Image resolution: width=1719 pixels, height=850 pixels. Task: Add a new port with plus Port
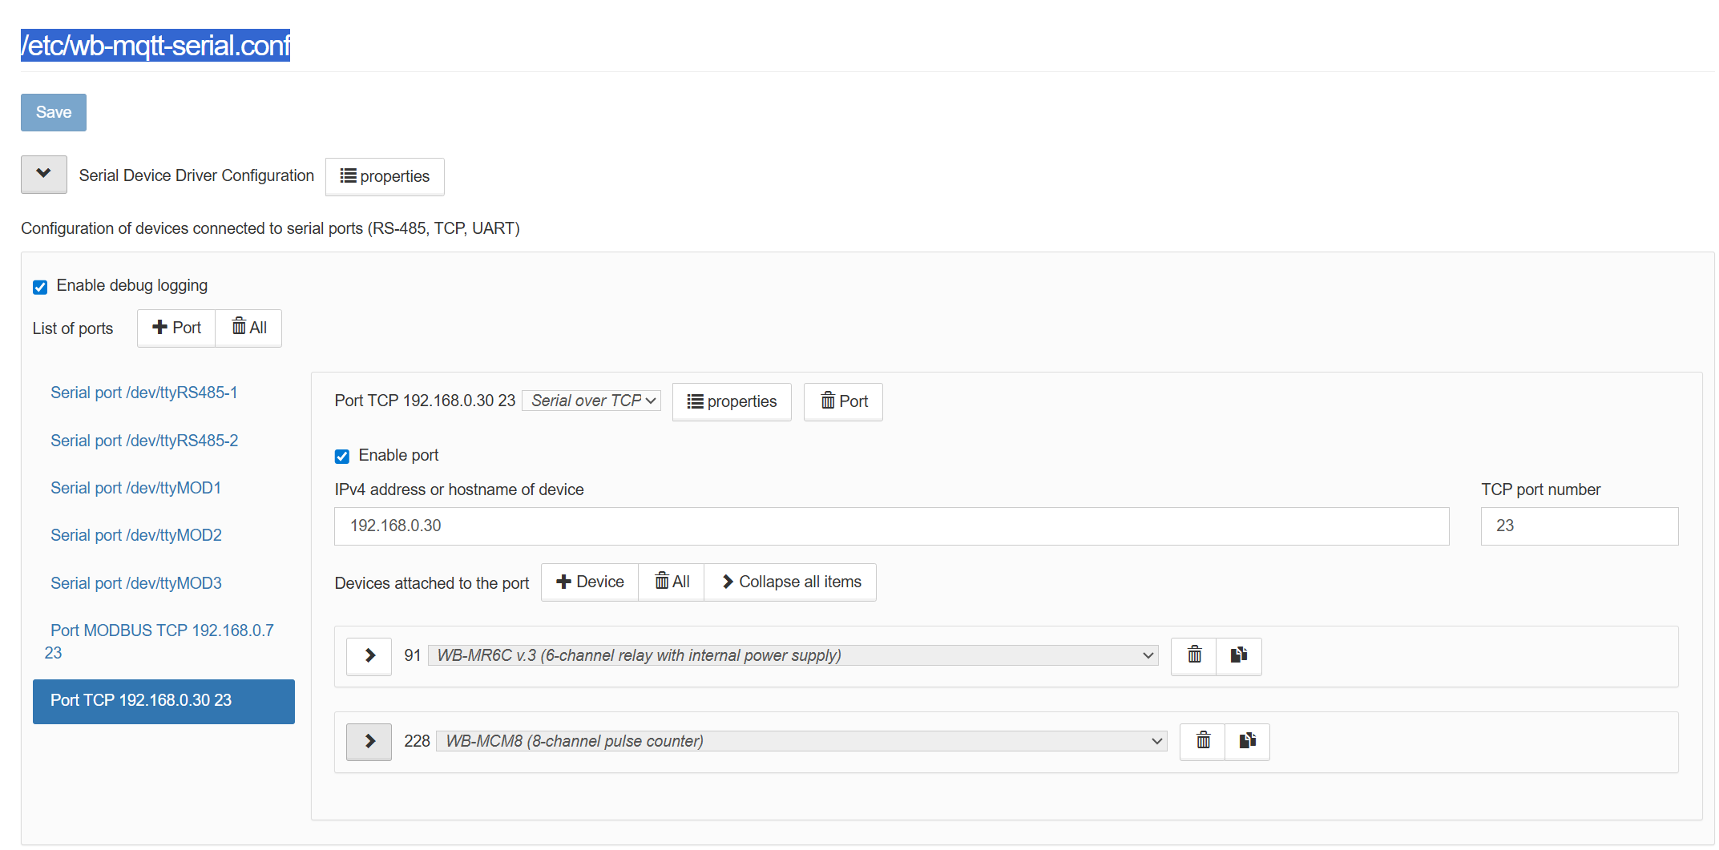point(176,328)
